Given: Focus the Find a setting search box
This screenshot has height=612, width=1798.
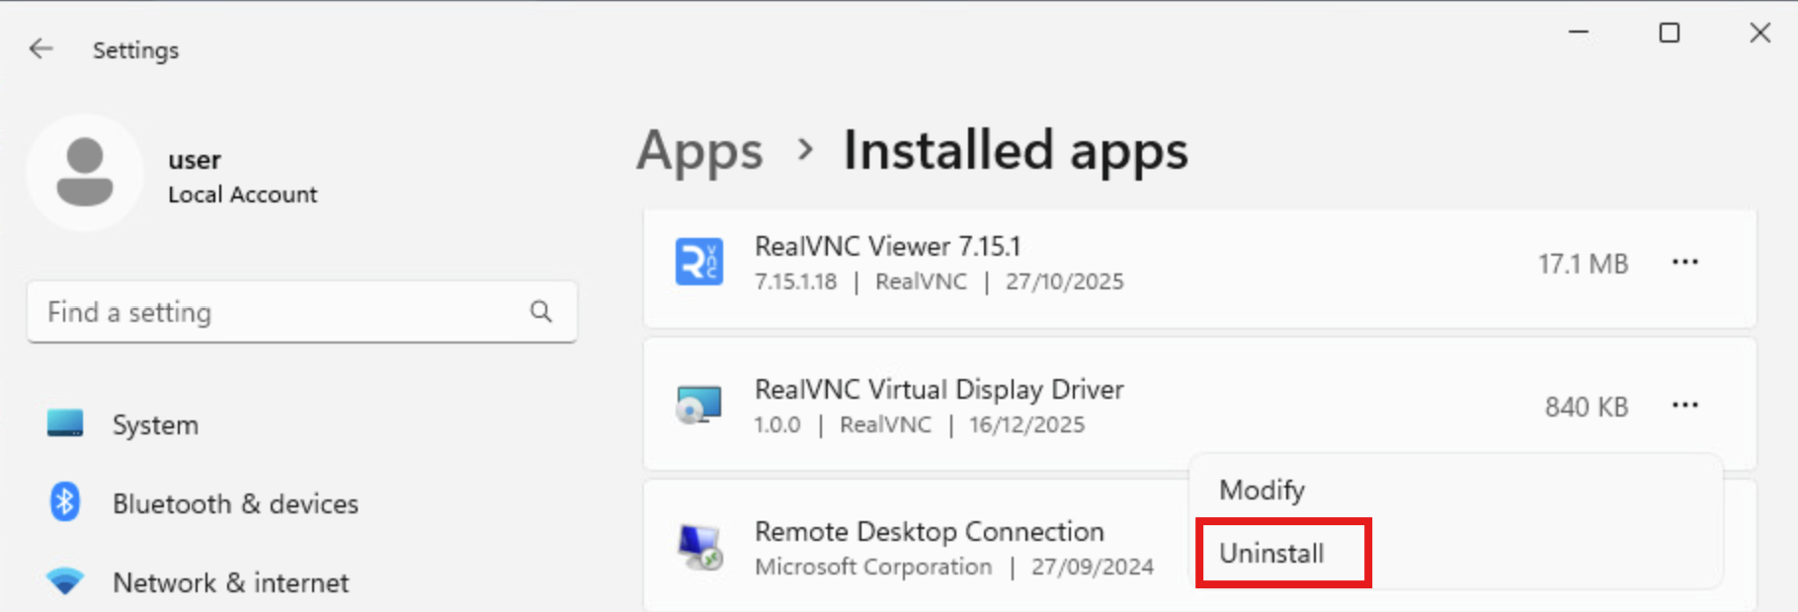Looking at the screenshot, I should tap(282, 312).
